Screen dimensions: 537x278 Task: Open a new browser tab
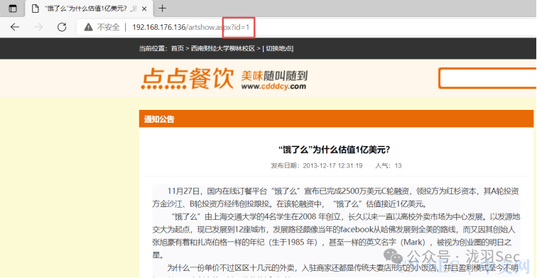163,9
